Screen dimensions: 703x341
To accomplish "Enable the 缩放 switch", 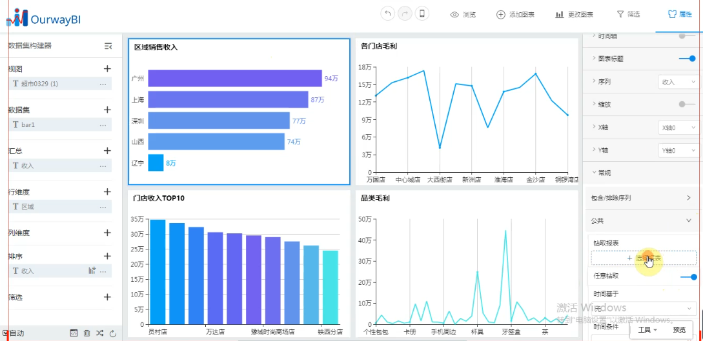I will [688, 104].
